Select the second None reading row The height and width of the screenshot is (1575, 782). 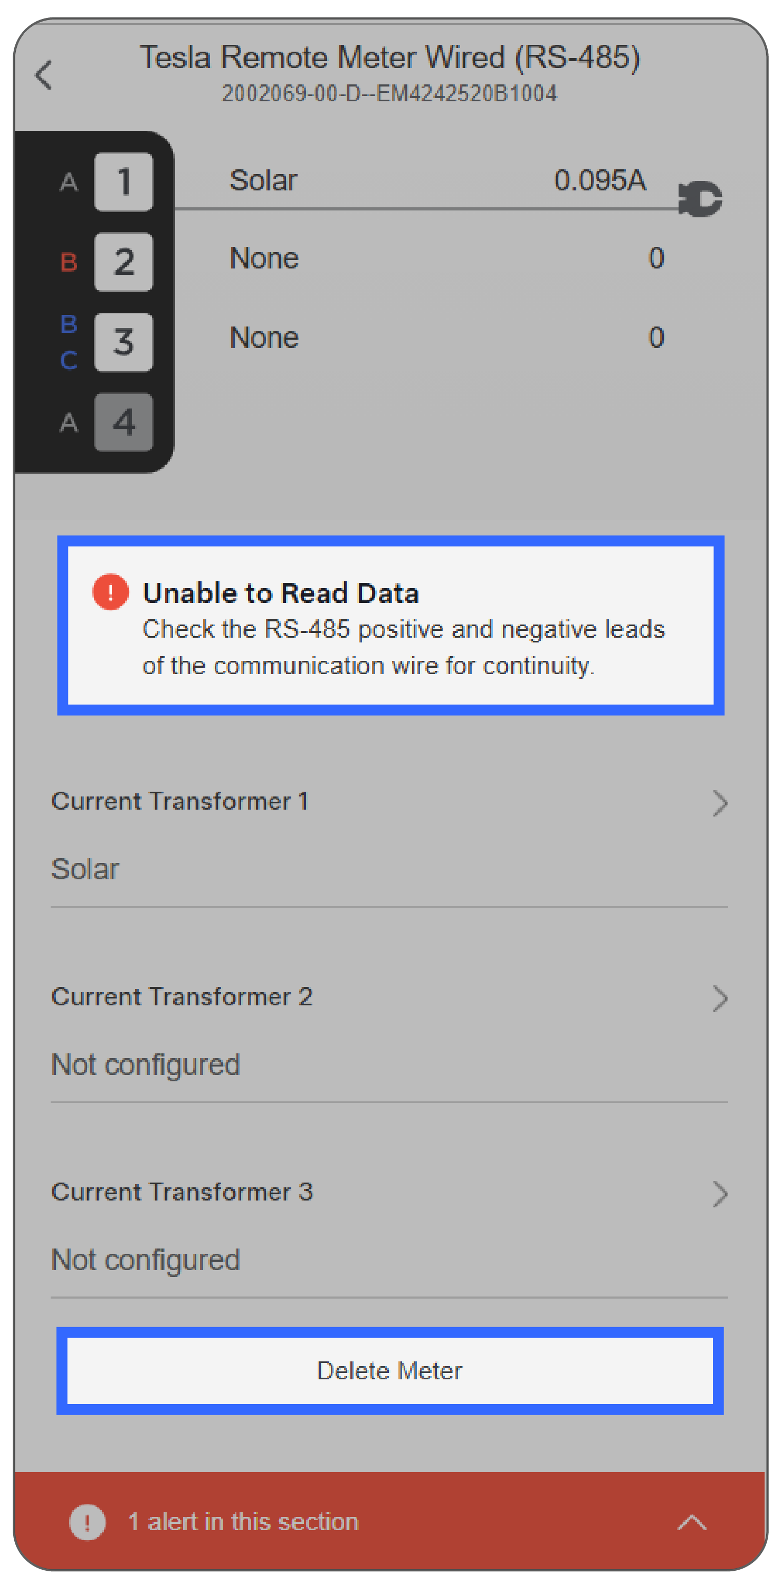tap(446, 338)
